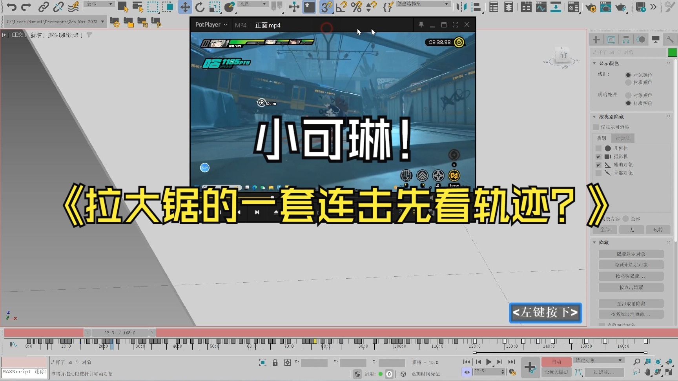Open the Hierarchy tab in command panel

coord(626,39)
